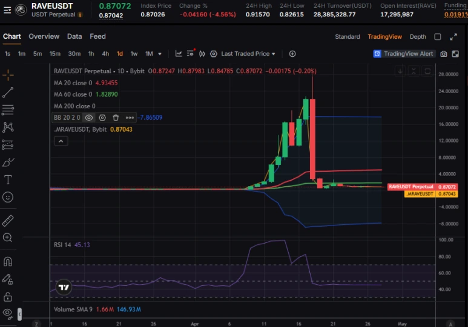Toggle the square layout checkbox near Depth
The image size is (468, 327).
point(438,37)
